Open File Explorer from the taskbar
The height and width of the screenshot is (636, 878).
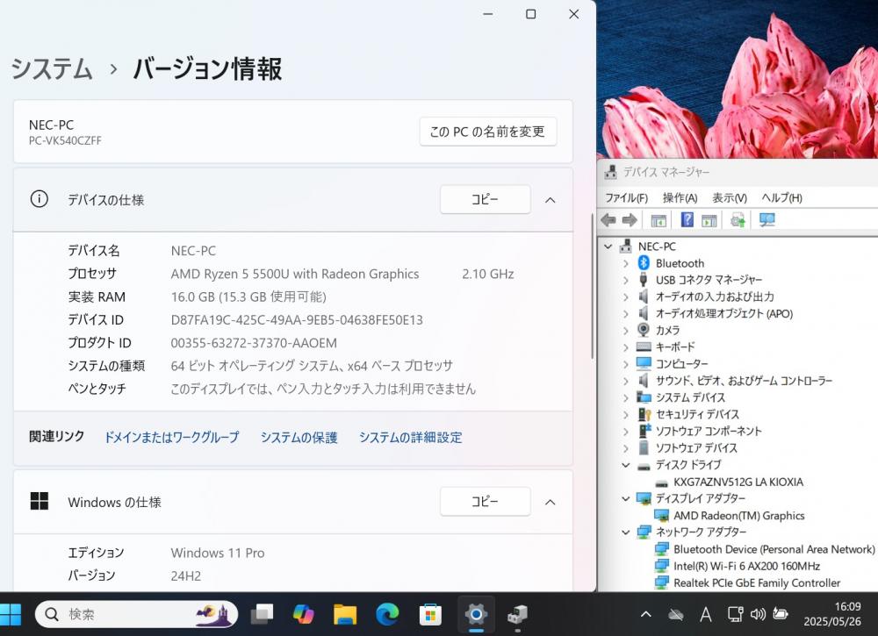click(345, 614)
